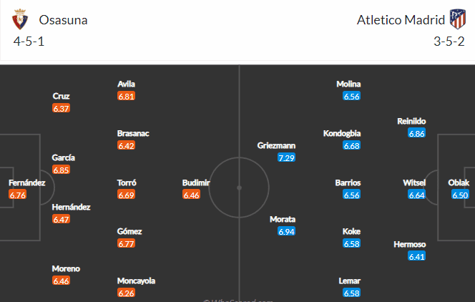Click player name Hermoso
Screen dimensions: 475x302
[410, 244]
